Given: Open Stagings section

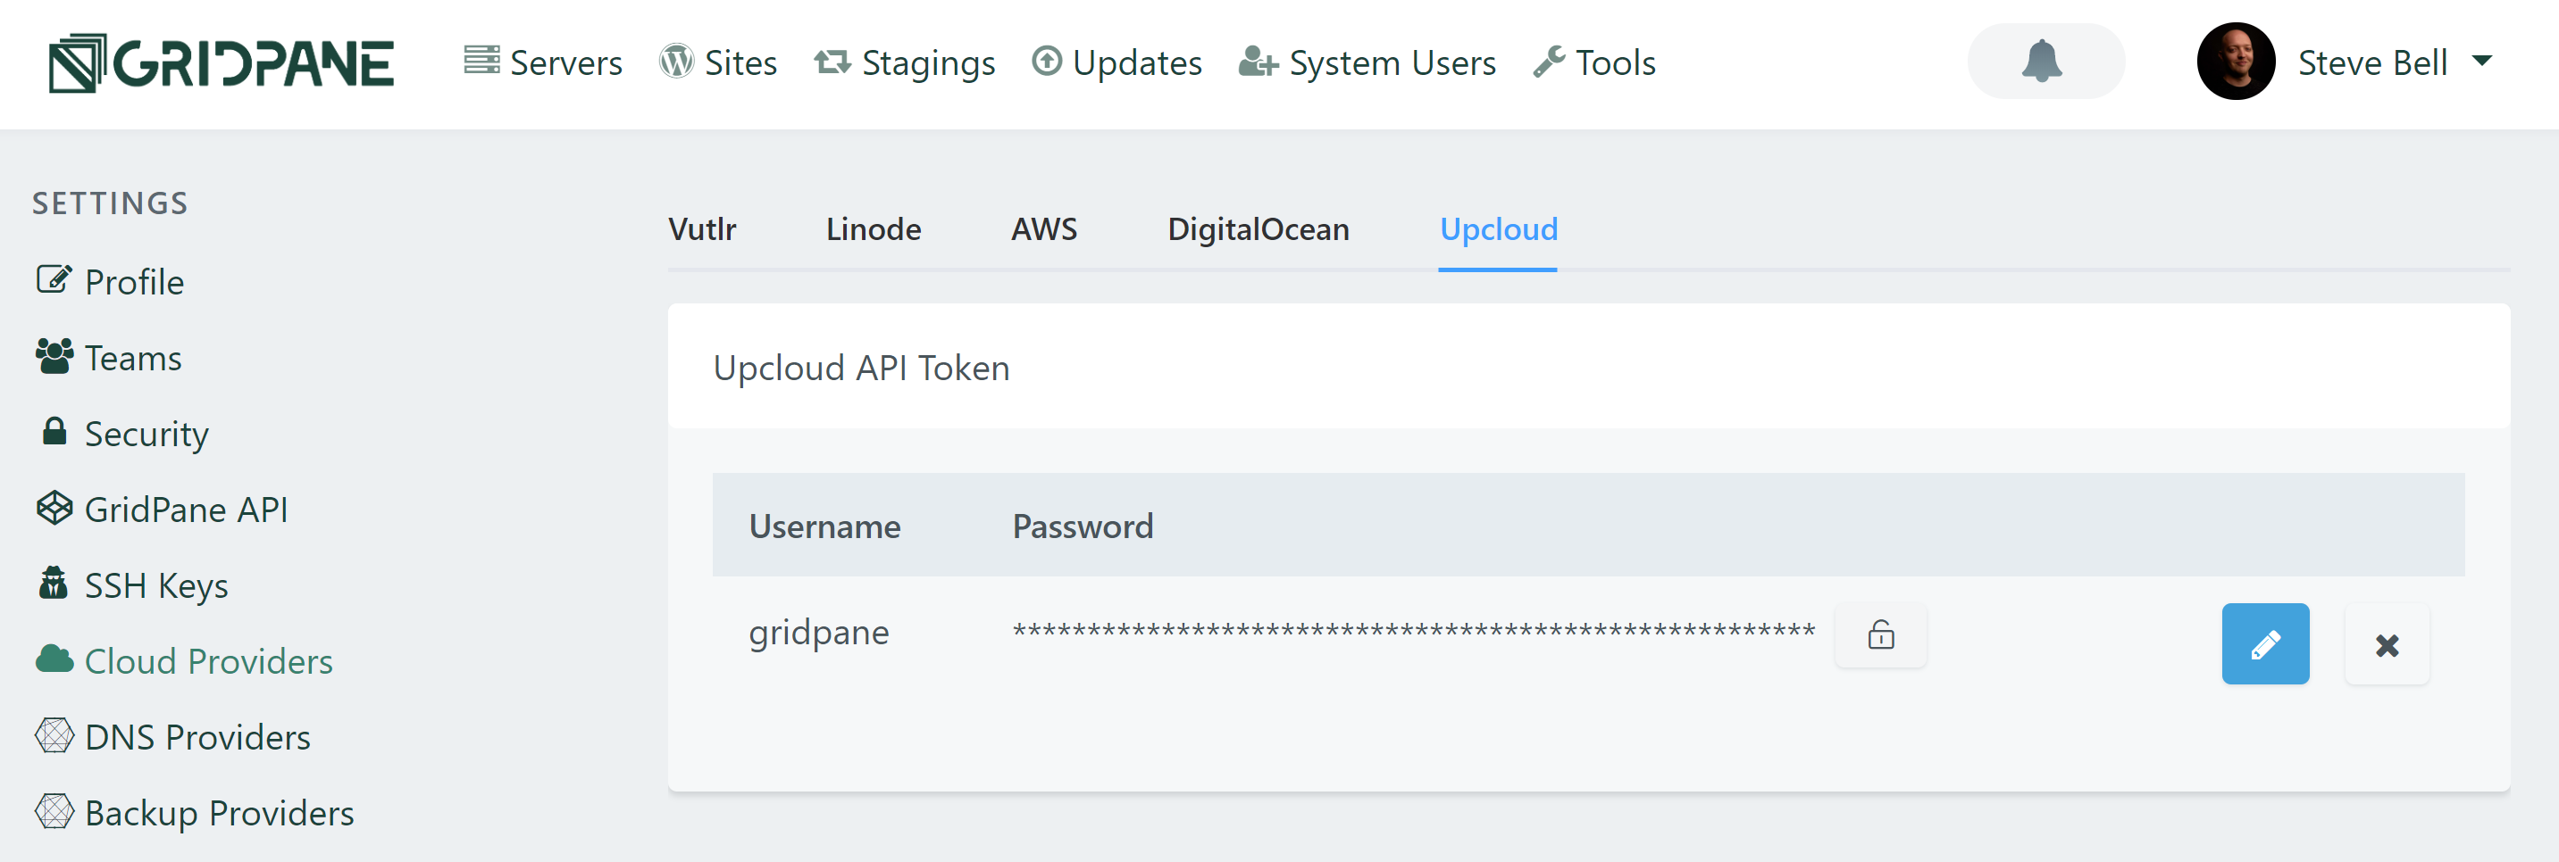Looking at the screenshot, I should 904,63.
